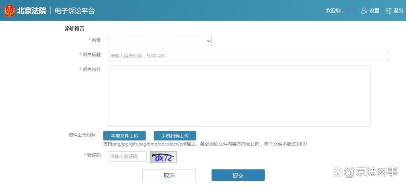
Task: Refresh the captcha image
Action: [x=163, y=157]
